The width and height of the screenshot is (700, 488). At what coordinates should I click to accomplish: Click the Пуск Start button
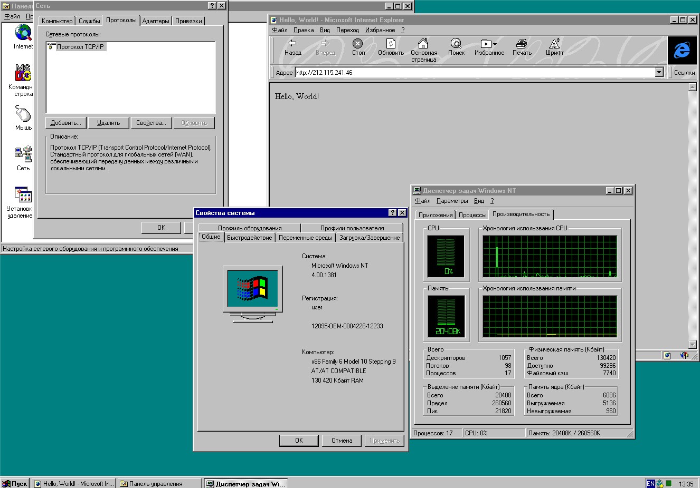click(x=15, y=483)
